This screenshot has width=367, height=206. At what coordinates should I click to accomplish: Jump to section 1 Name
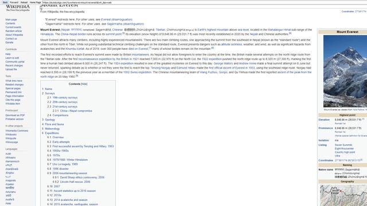coord(47,89)
